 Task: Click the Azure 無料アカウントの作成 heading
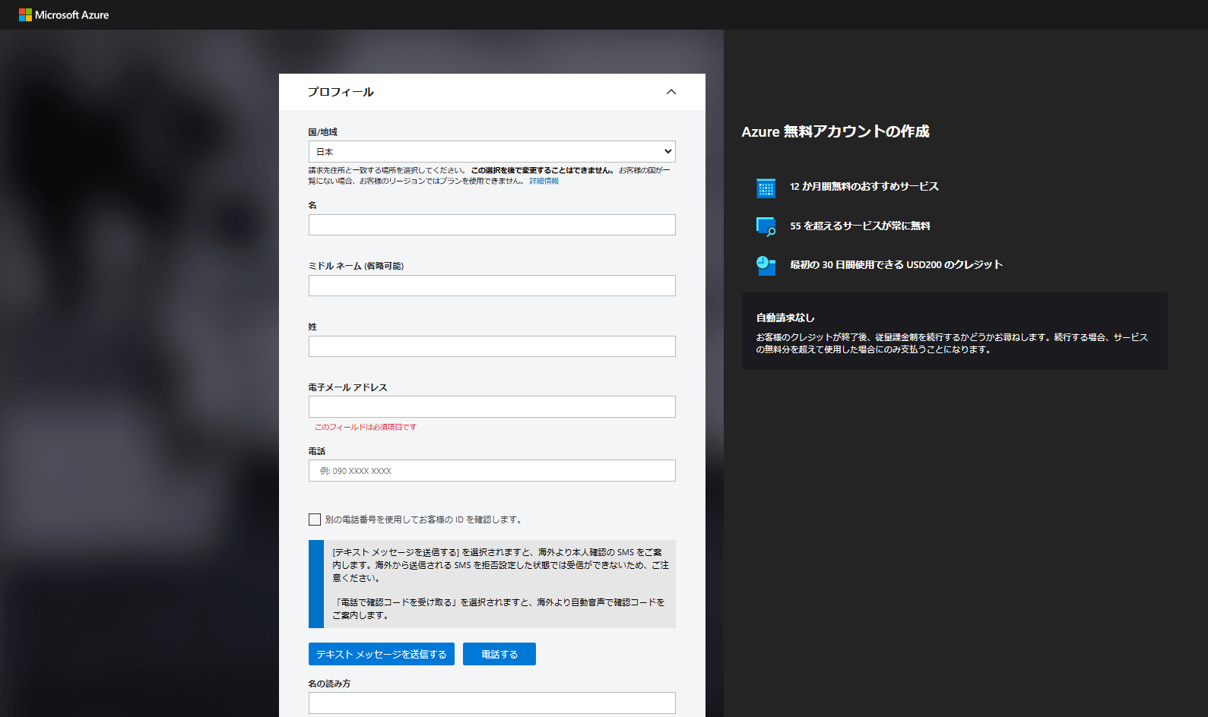[835, 131]
